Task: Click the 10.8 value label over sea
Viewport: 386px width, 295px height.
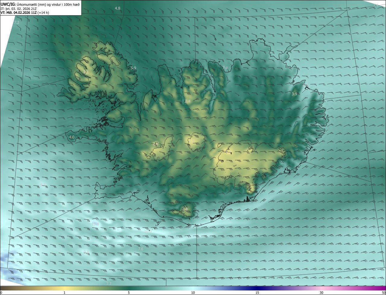Action: coord(95,224)
